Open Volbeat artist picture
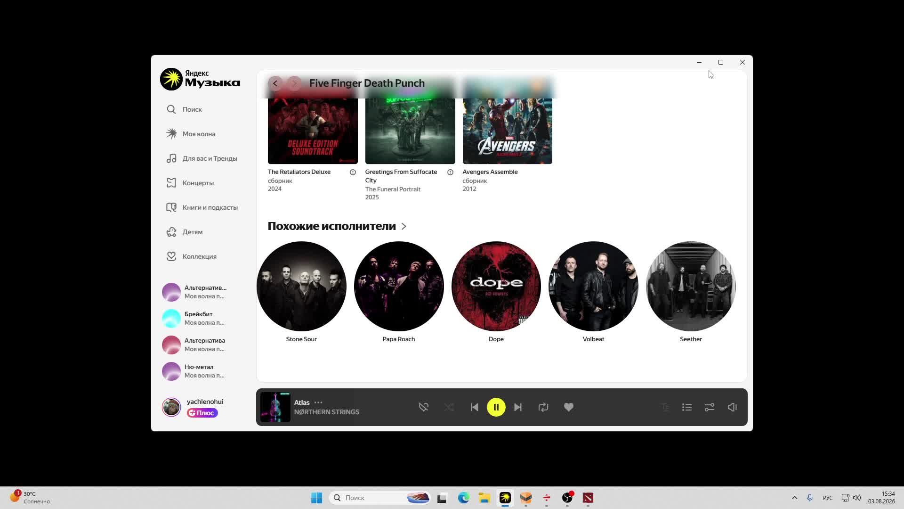The width and height of the screenshot is (904, 509). [x=593, y=286]
